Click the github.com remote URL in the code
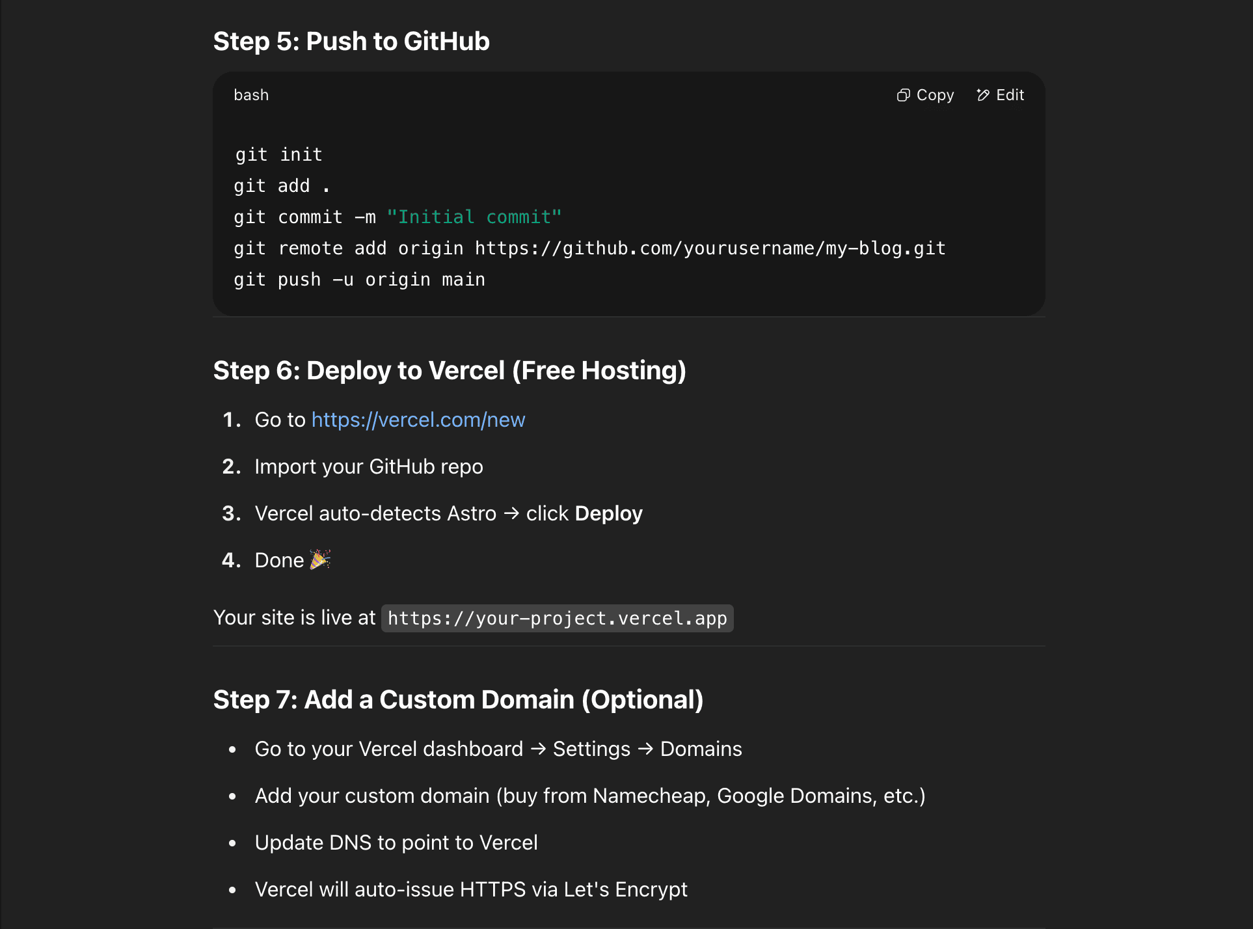The width and height of the screenshot is (1253, 929). [710, 249]
